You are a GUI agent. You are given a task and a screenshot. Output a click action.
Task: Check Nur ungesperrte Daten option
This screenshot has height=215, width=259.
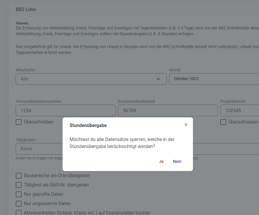coord(19,204)
